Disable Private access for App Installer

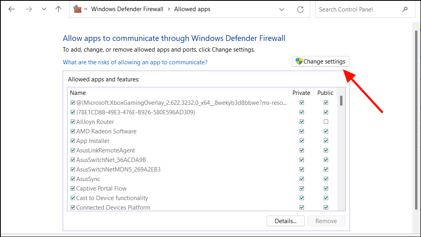pos(302,141)
